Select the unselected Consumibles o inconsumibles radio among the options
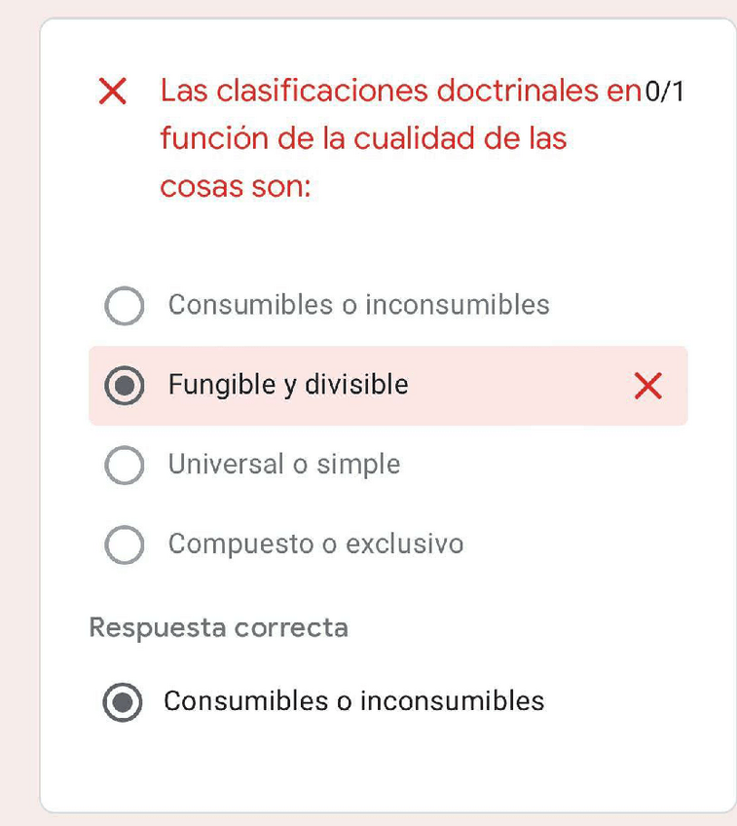Screen dimensions: 737x826 pyautogui.click(x=124, y=306)
